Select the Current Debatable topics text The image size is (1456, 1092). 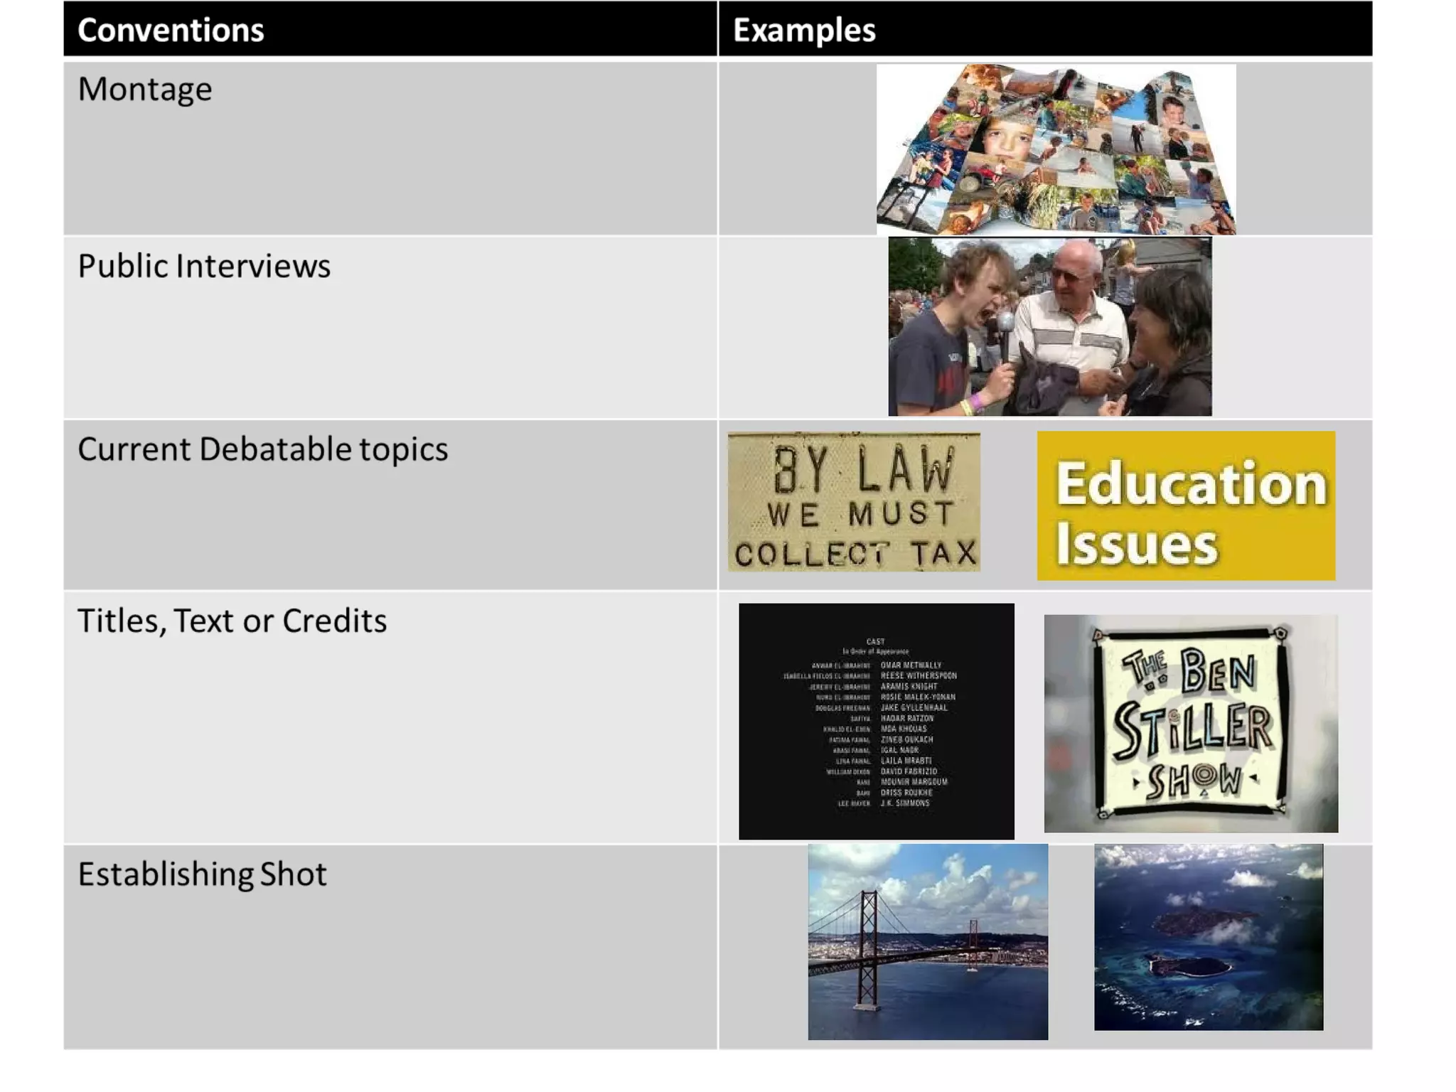pyautogui.click(x=262, y=449)
